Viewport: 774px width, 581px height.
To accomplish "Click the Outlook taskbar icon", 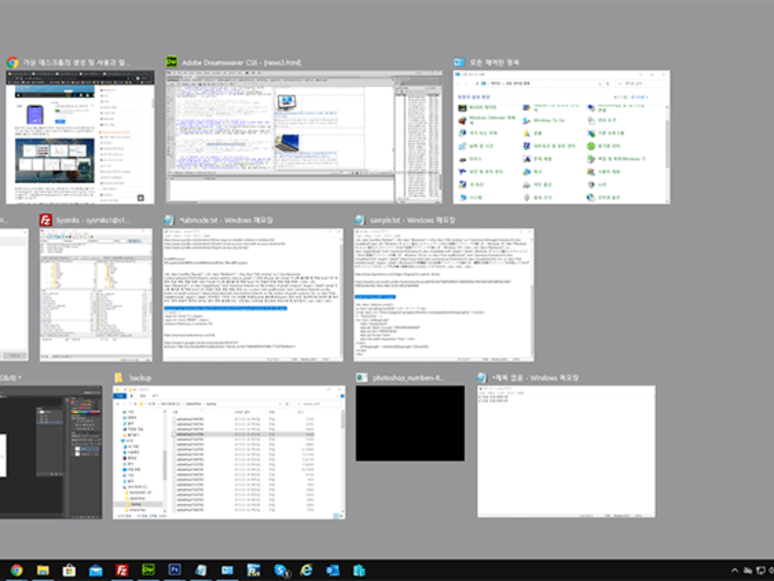I will click(x=333, y=570).
